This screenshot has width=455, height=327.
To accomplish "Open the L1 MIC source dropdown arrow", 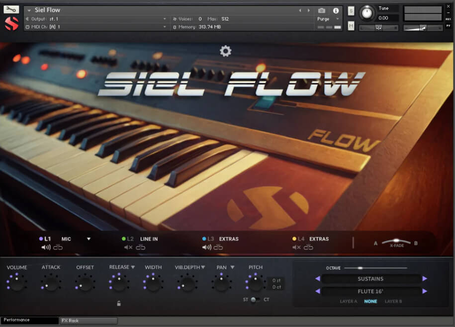I will point(89,239).
